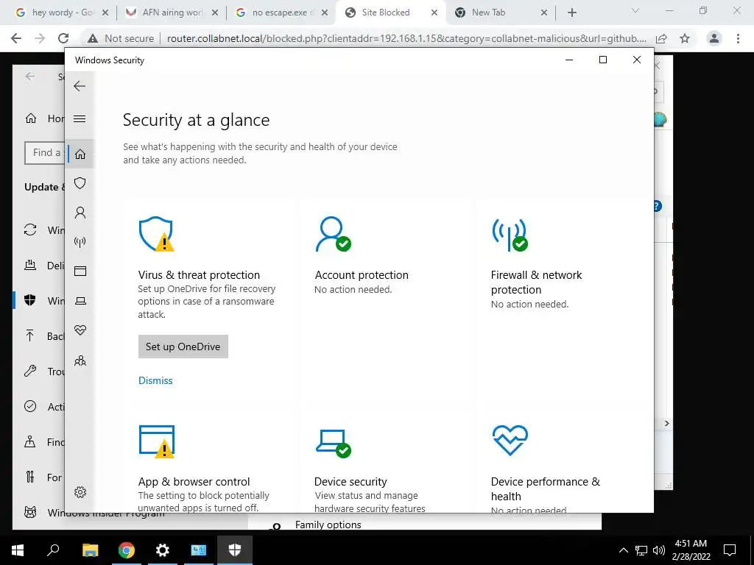Open the hamburger navigation menu

(x=80, y=118)
